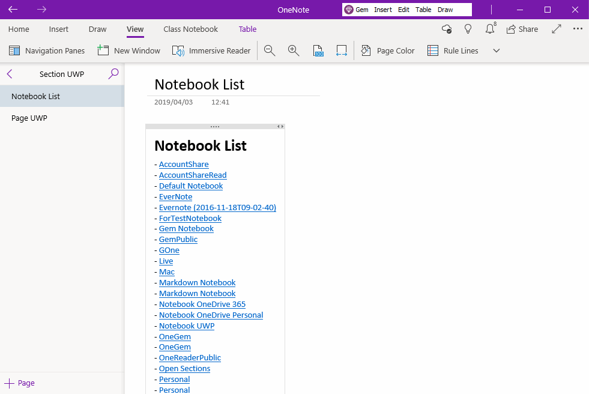This screenshot has height=394, width=589.
Task: Open the OneReaderPublic link
Action: 190,358
